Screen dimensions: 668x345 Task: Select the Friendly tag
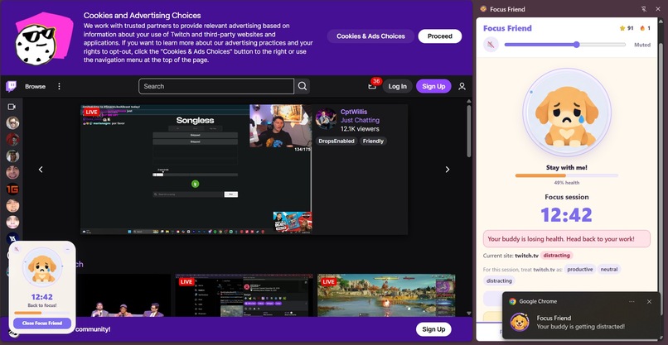click(x=373, y=141)
